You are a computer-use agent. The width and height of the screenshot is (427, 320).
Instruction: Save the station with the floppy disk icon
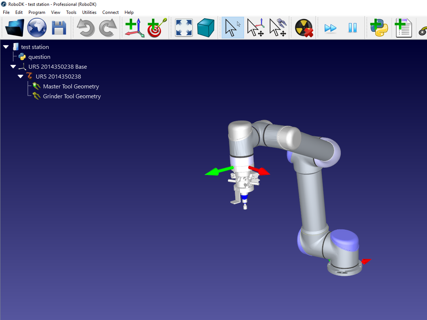pyautogui.click(x=59, y=28)
